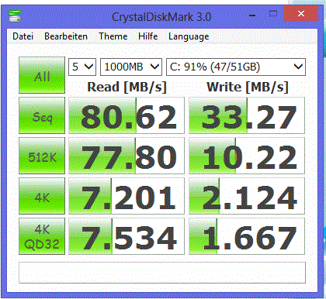Expand the 1000MB test size dropdown

click(x=131, y=67)
